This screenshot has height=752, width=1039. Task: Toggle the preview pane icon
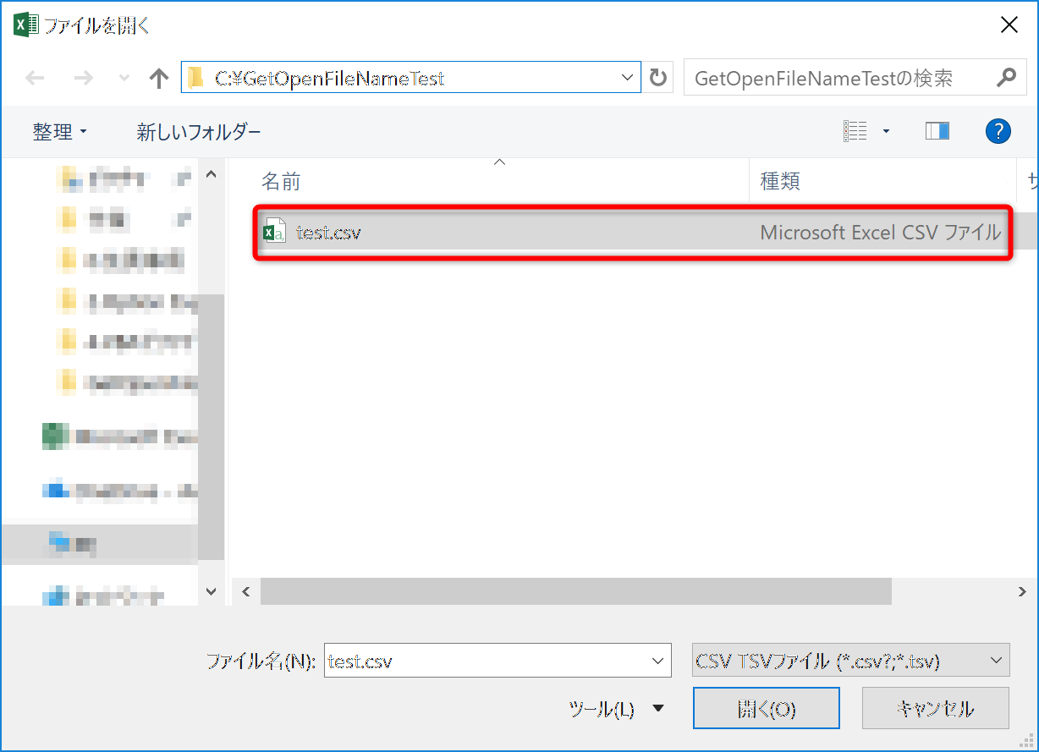click(937, 131)
